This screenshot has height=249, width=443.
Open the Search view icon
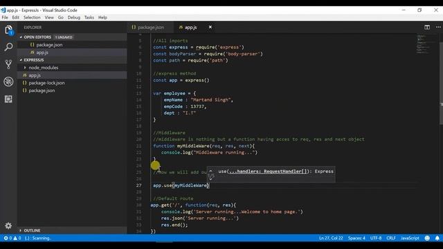8,47
